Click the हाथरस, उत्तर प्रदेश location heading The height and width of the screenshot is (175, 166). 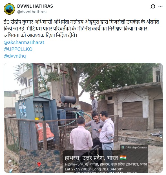[x=91, y=158]
